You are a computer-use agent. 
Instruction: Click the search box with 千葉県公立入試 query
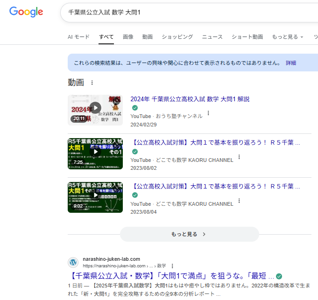[x=187, y=12]
